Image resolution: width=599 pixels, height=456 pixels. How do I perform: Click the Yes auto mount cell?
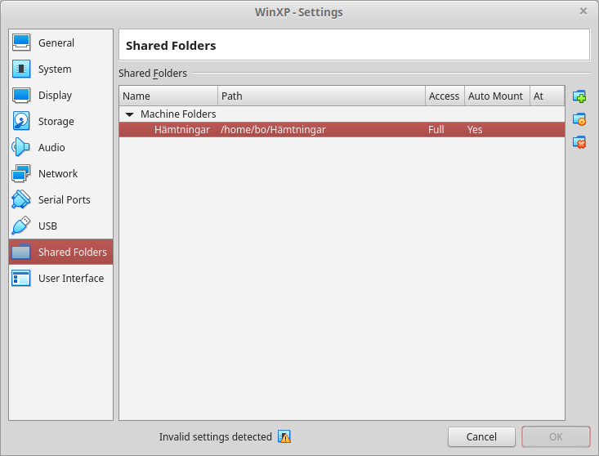click(475, 130)
